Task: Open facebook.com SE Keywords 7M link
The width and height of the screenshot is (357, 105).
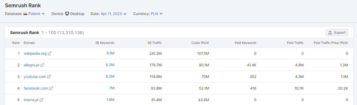Action: (112, 88)
